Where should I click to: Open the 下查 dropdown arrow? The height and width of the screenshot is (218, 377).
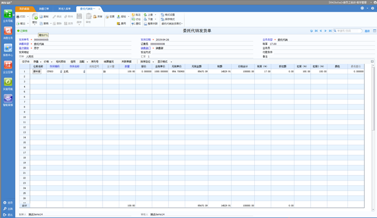pyautogui.click(x=155, y=19)
